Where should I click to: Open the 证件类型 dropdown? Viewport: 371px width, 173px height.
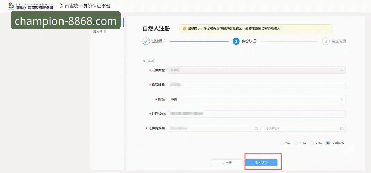(257, 70)
